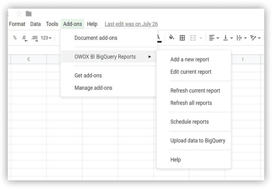Expand horizontal align options
This screenshot has height=189, width=272.
click(214, 38)
